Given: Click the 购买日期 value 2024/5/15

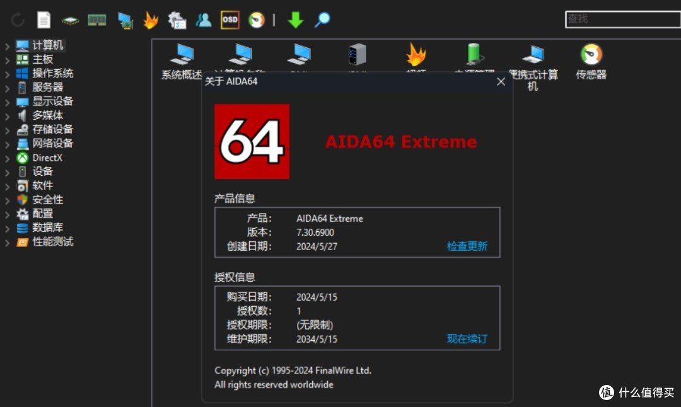Looking at the screenshot, I should point(317,297).
